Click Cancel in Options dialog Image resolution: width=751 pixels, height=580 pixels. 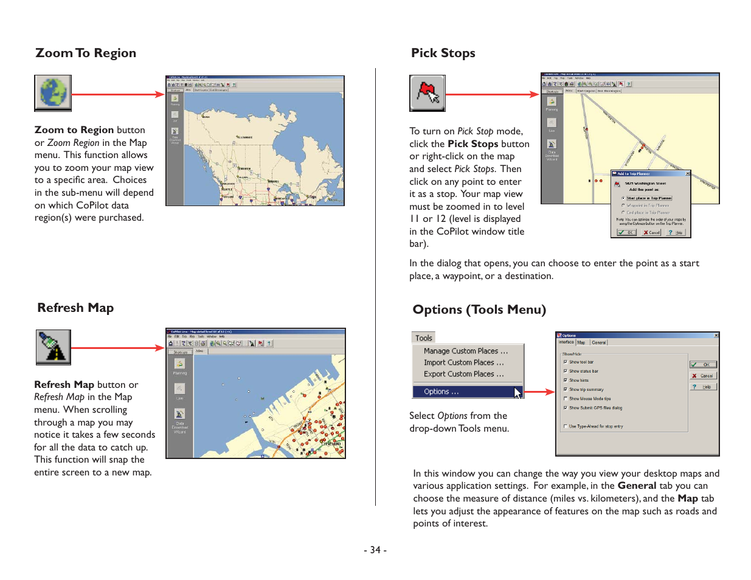(x=703, y=376)
